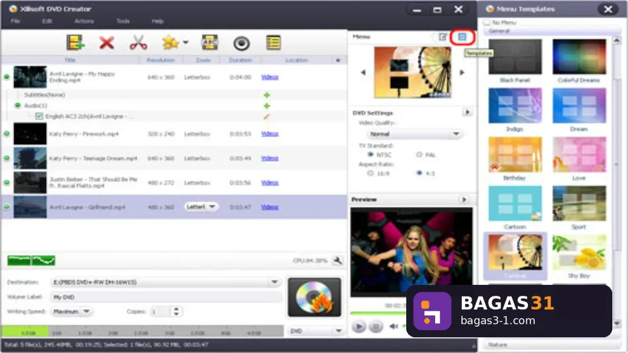Image resolution: width=628 pixels, height=353 pixels.
Task: Select the 16:9 aspect ratio
Action: point(370,173)
